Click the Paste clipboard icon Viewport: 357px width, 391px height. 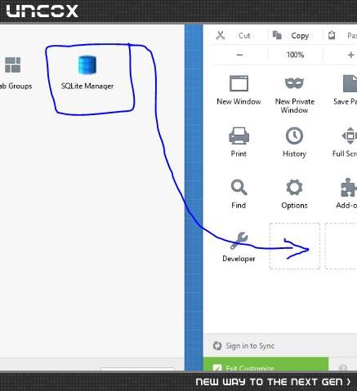[332, 35]
